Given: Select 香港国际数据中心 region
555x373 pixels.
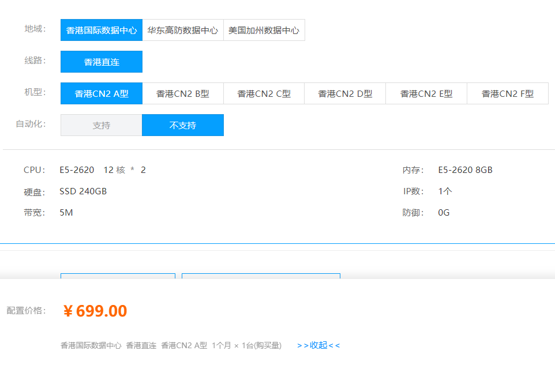Looking at the screenshot, I should [102, 31].
